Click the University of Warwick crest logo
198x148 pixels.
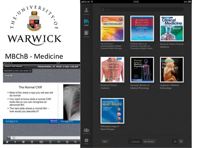pos(34,21)
